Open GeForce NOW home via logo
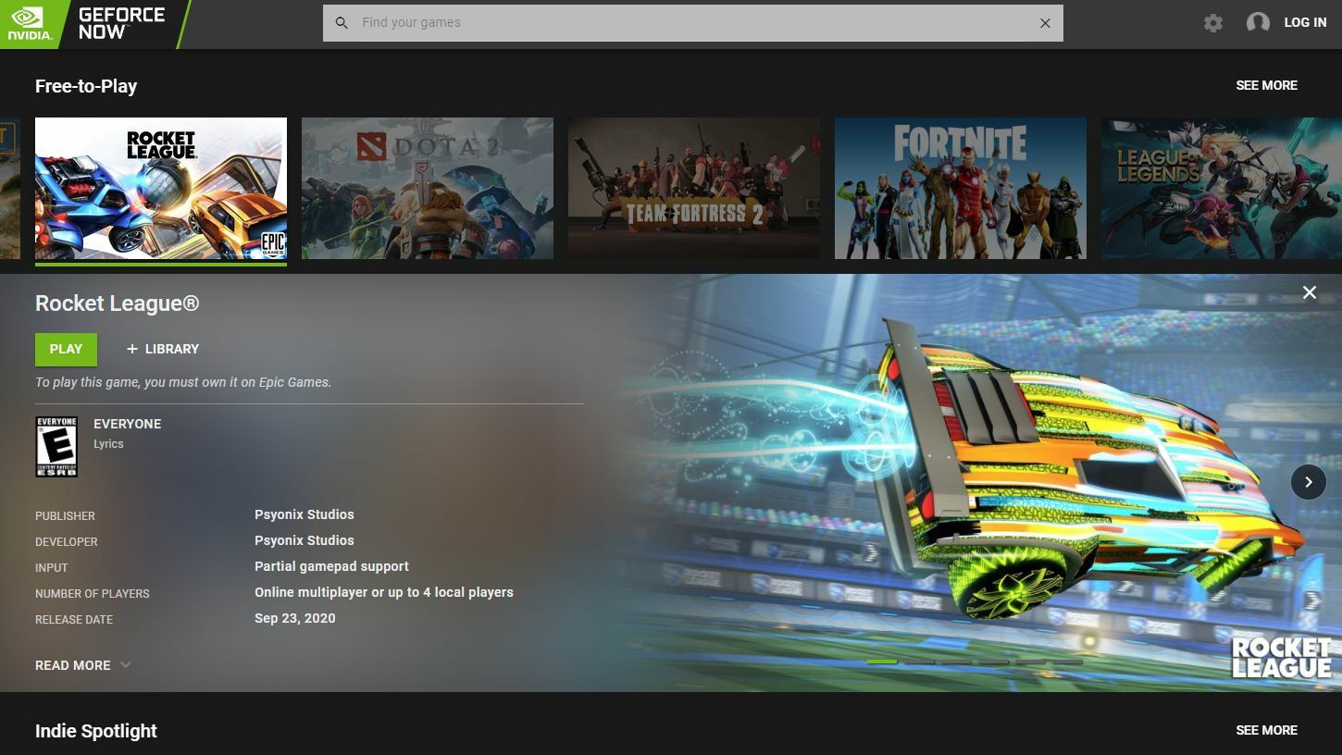Screen dimensions: 1342x755 pos(120,24)
